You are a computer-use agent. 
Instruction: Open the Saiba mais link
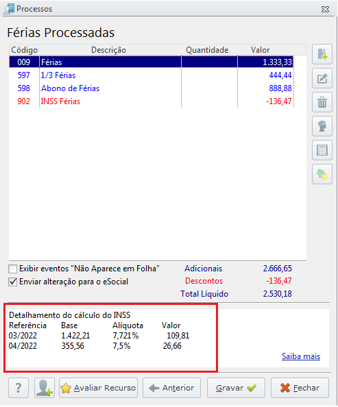point(300,356)
